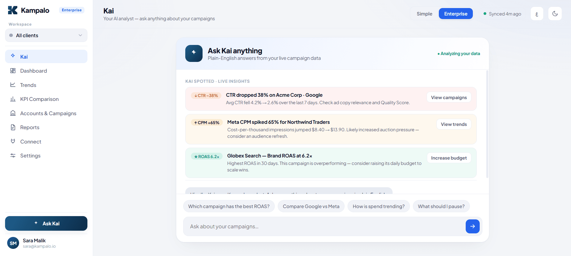Choose 'What should I pause?' suggestion

point(441,206)
